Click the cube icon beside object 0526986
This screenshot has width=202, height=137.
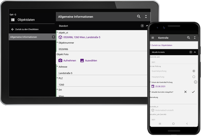coord(60,37)
